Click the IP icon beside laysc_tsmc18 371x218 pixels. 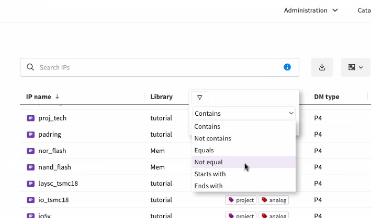pyautogui.click(x=30, y=184)
